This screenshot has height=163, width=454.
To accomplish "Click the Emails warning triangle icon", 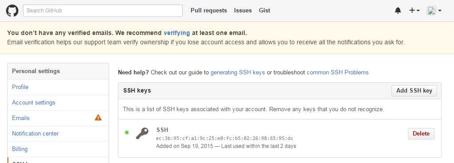I will 98,118.
